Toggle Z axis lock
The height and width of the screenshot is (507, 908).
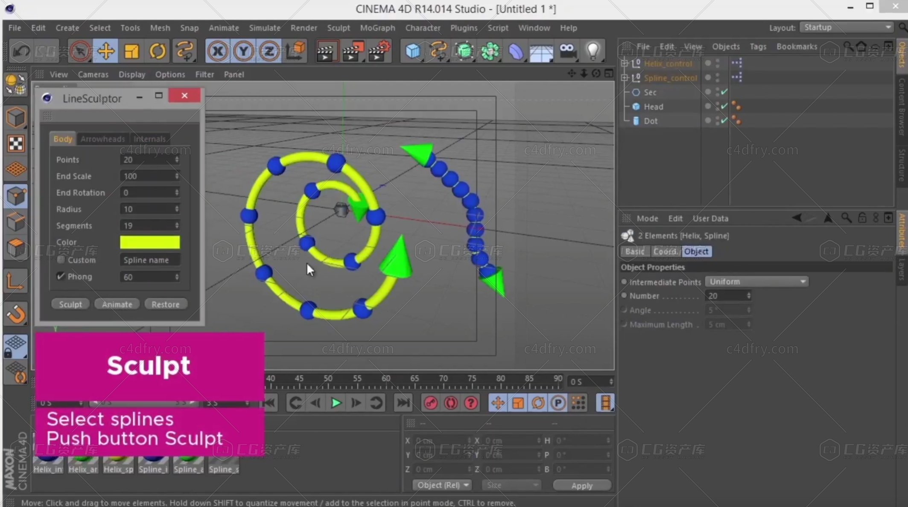point(269,51)
